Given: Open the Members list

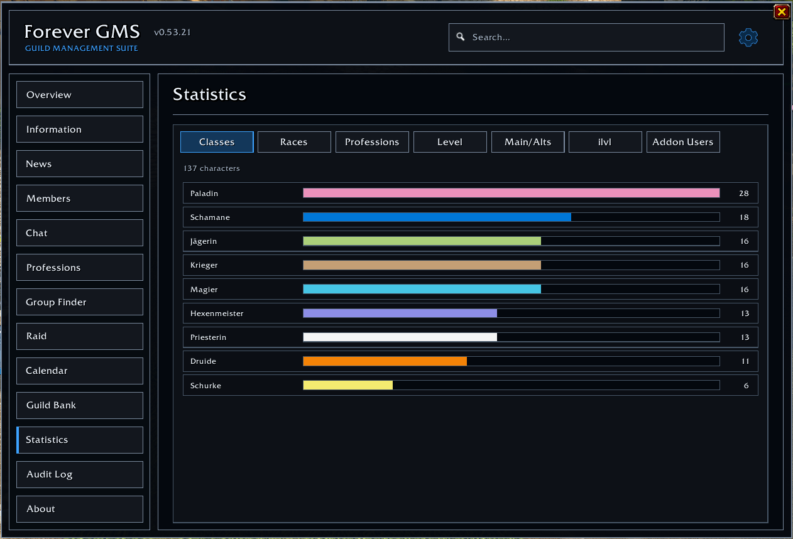Looking at the screenshot, I should click(x=80, y=199).
